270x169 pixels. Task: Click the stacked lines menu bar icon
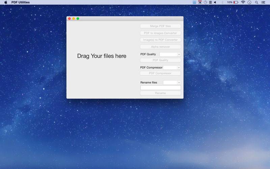point(210,2)
